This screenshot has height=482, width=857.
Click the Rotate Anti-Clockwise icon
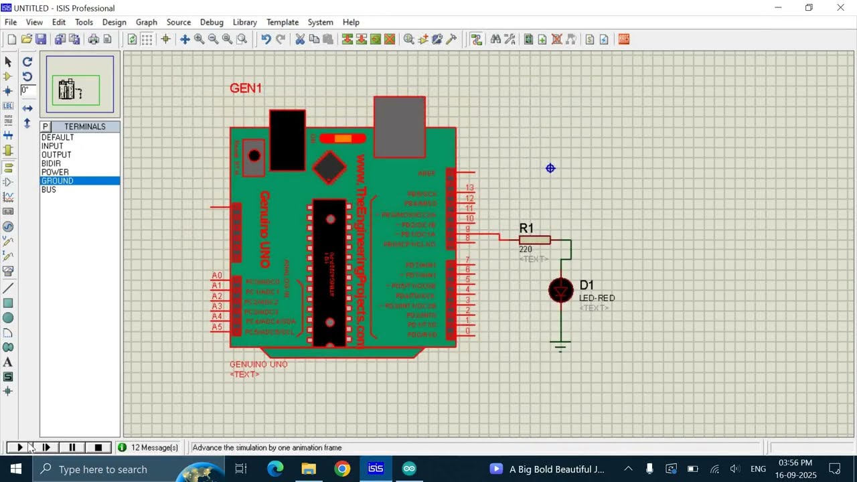[x=27, y=76]
